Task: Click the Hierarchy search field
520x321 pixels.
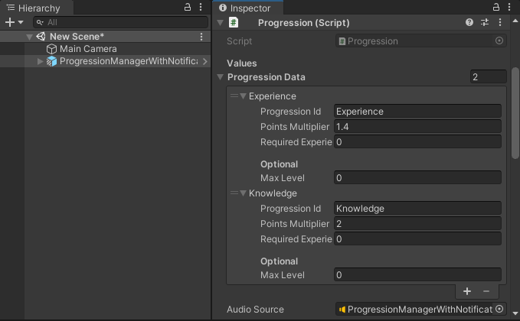Action: click(x=121, y=22)
